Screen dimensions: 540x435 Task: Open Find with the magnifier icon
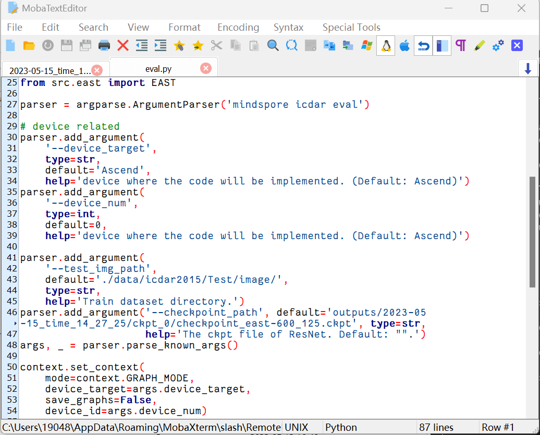pyautogui.click(x=273, y=45)
